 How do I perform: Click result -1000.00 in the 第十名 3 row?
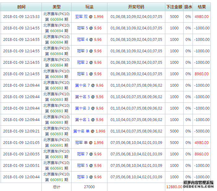coord(202,108)
